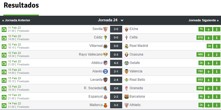The image size is (221, 110).
Task: Click the info icon for Alavés vs Valencia
Action: (216, 71)
